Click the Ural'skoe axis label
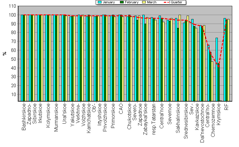Image resolution: width=239 pixels, height=147 pixels. click(64, 114)
